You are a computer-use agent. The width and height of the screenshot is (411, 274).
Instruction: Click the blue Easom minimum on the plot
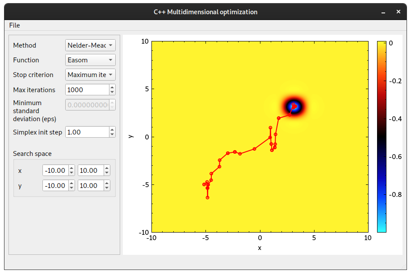point(294,106)
